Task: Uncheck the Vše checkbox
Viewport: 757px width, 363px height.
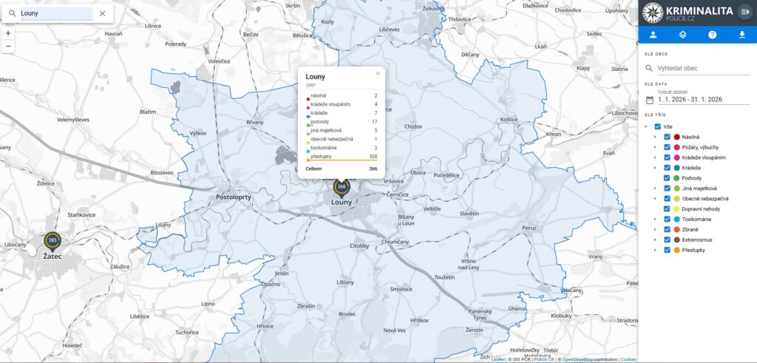Action: tap(658, 127)
